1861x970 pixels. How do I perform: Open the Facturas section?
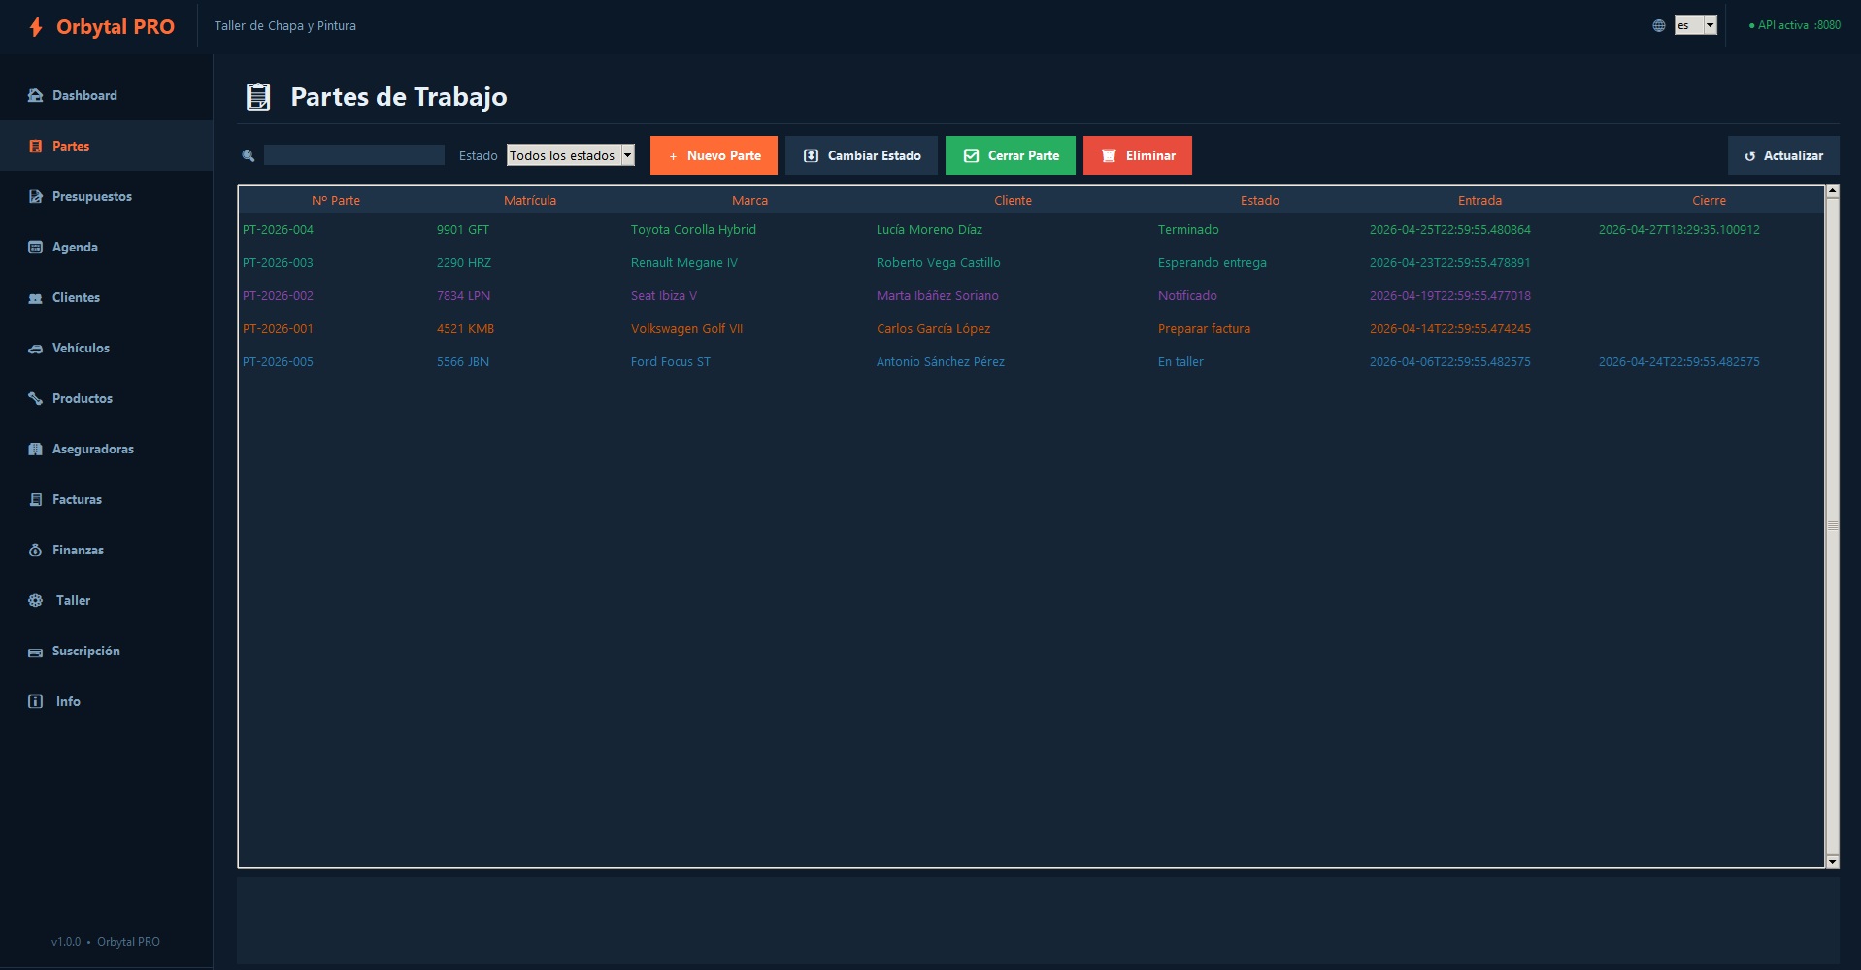tap(77, 499)
